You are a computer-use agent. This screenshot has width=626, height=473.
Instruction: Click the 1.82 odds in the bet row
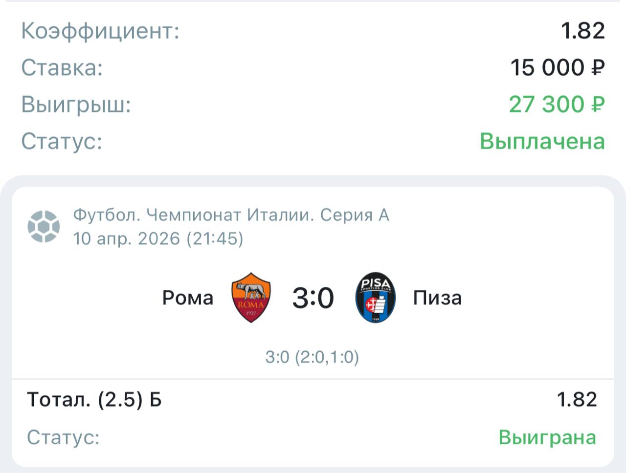tap(577, 400)
